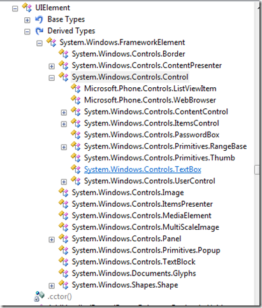Click the PasswordBox class icon
262x308 pixels.
[76, 135]
